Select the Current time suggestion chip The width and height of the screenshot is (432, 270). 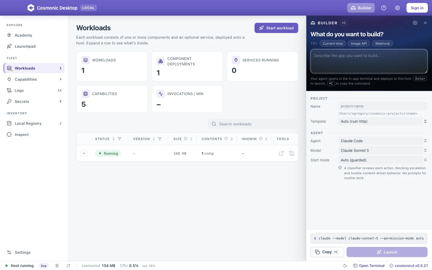333,43
